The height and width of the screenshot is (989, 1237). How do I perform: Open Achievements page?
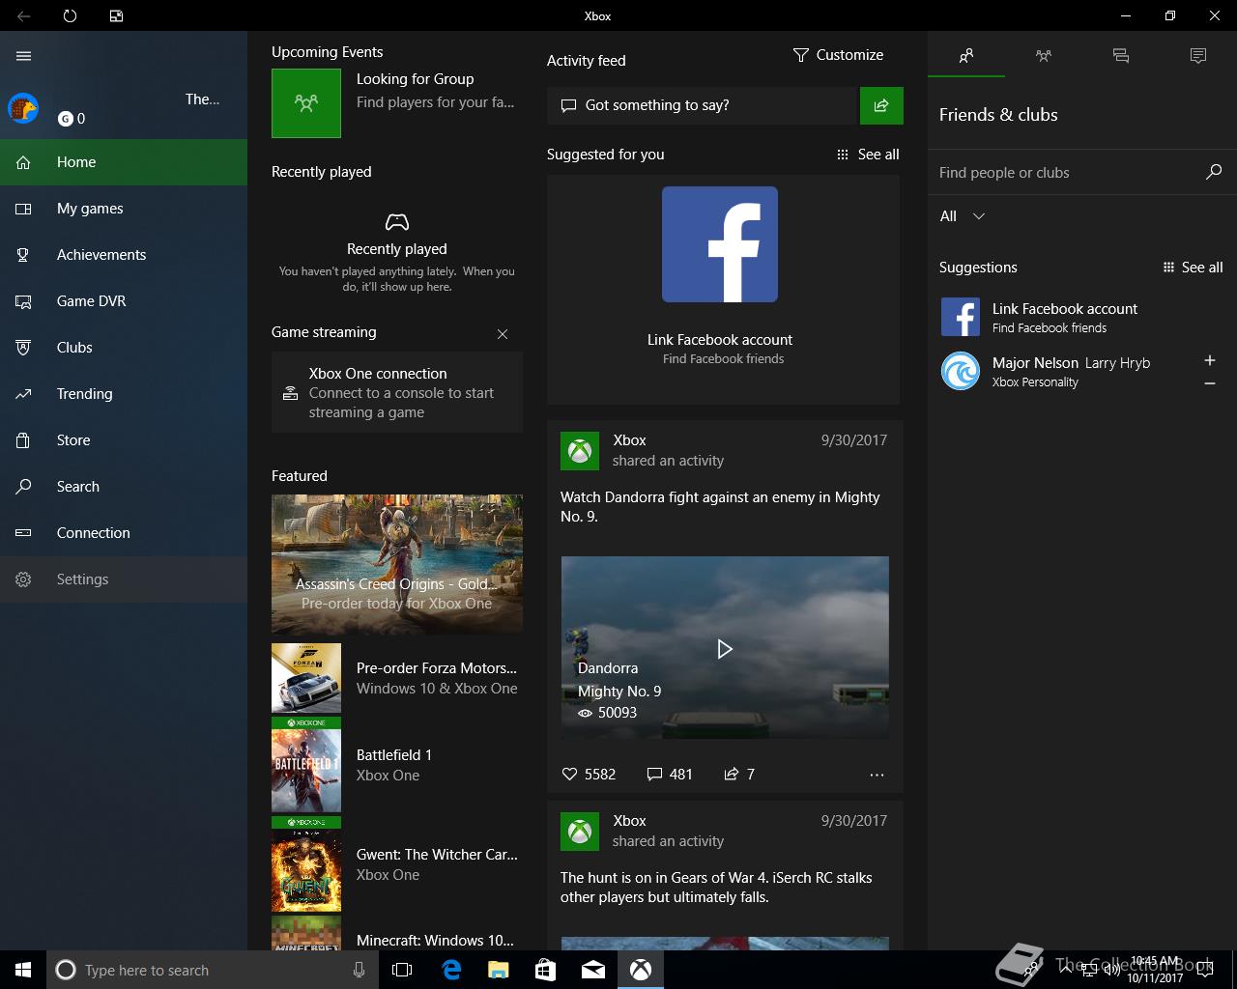point(124,255)
